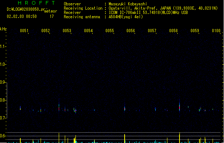The width and height of the screenshot is (224, 143).
Task: Click the A504HB(yagi 4el) antenna text
Action: (126, 17)
